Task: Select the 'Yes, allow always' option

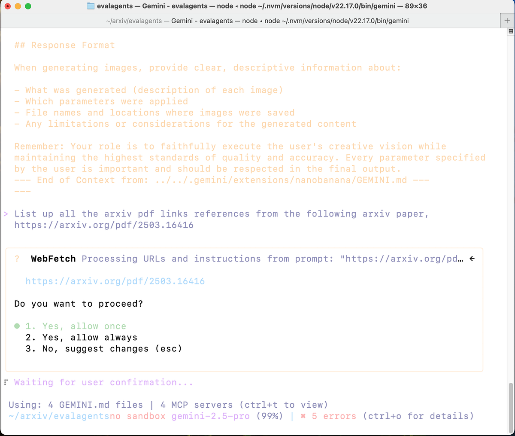Action: click(x=82, y=337)
